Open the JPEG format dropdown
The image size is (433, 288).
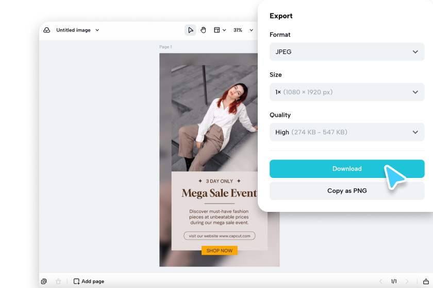tap(347, 52)
